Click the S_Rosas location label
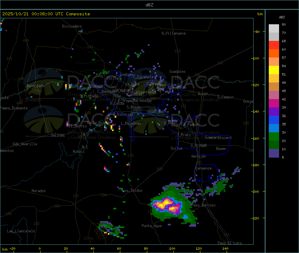 coord(134,107)
